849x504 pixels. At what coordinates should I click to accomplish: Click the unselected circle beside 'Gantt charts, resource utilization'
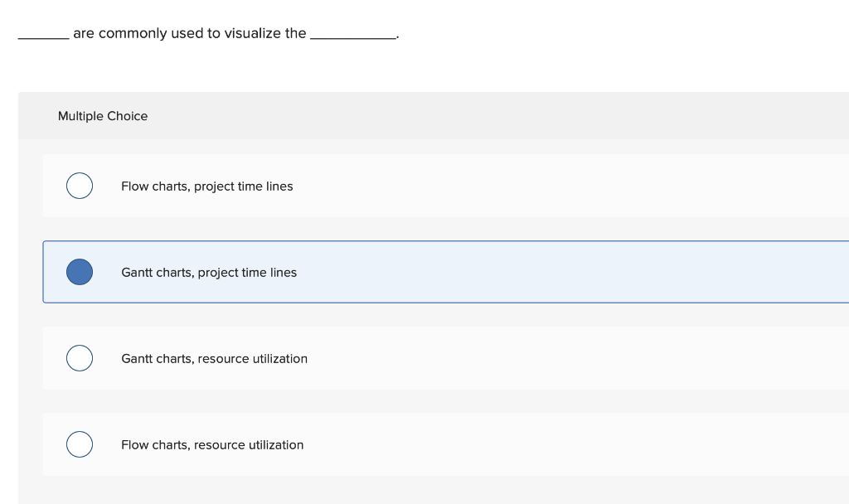click(x=80, y=358)
